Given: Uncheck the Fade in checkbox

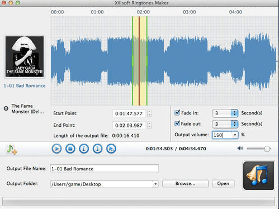Looking at the screenshot, I should pos(177,112).
